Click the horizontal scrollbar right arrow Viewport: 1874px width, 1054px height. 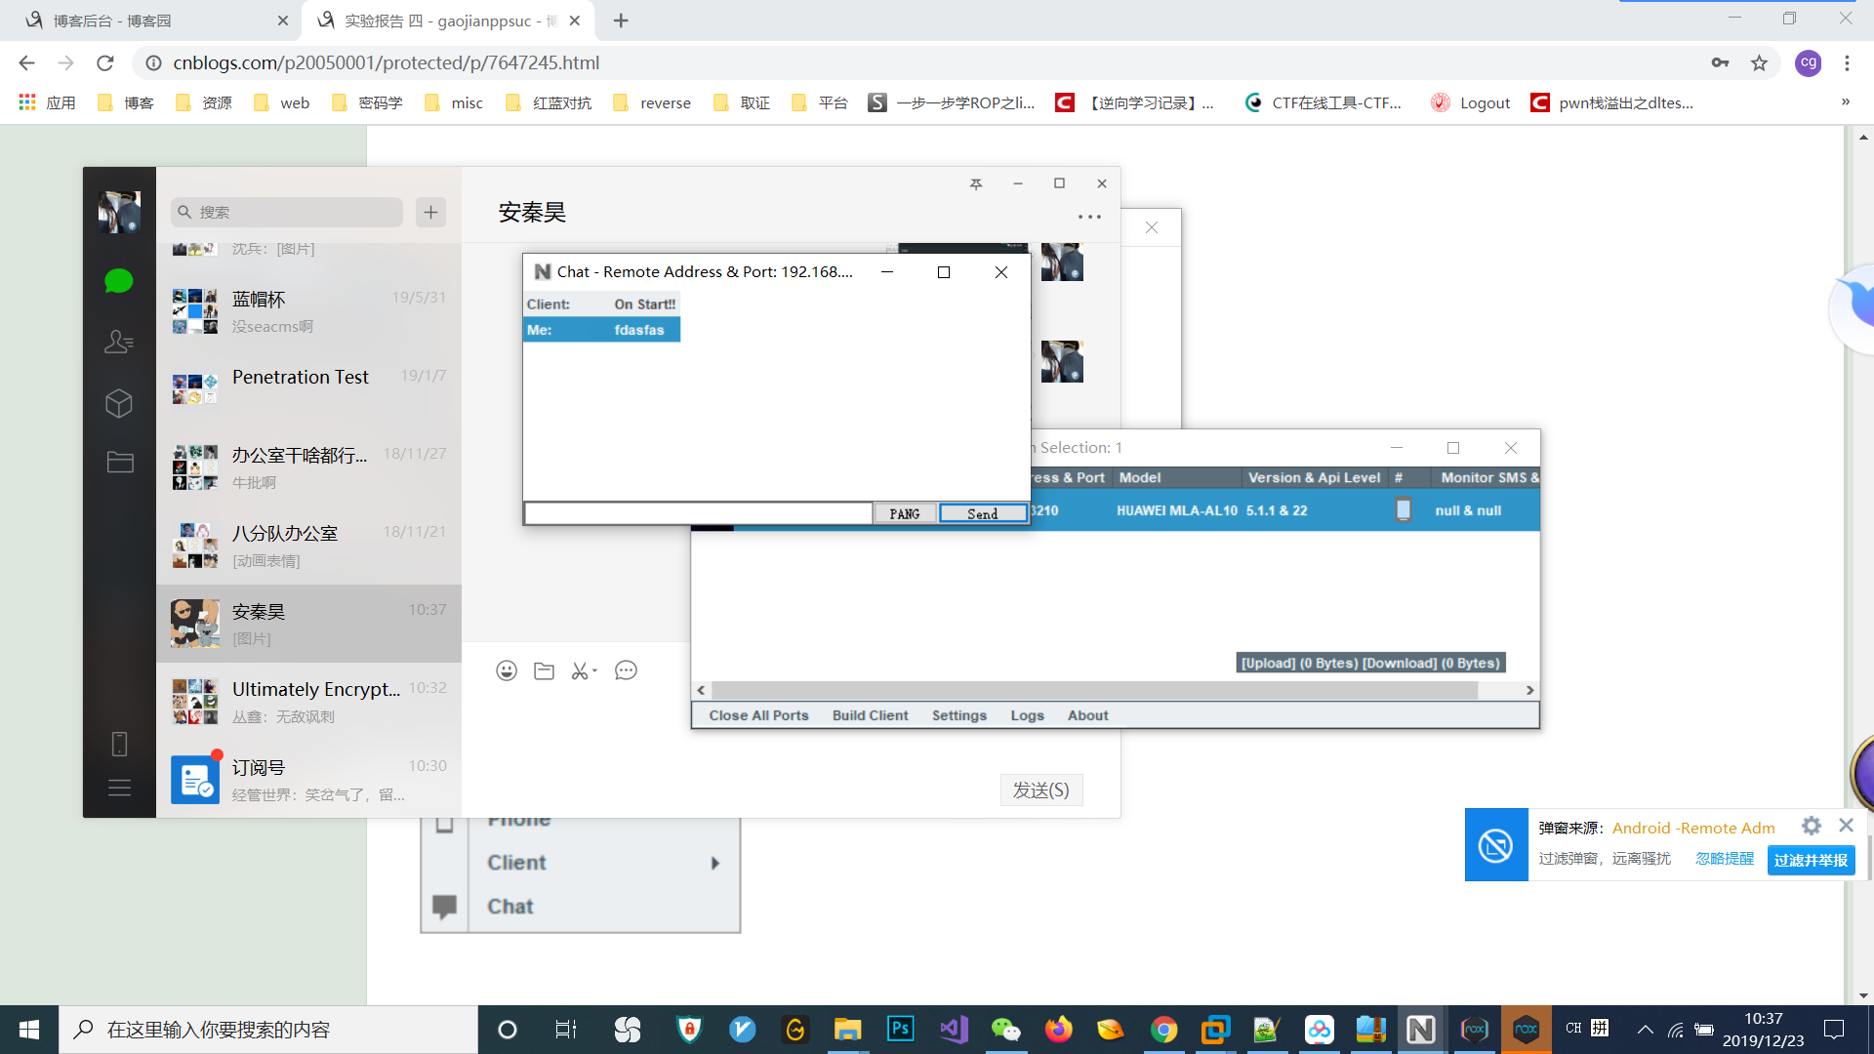pyautogui.click(x=1529, y=690)
